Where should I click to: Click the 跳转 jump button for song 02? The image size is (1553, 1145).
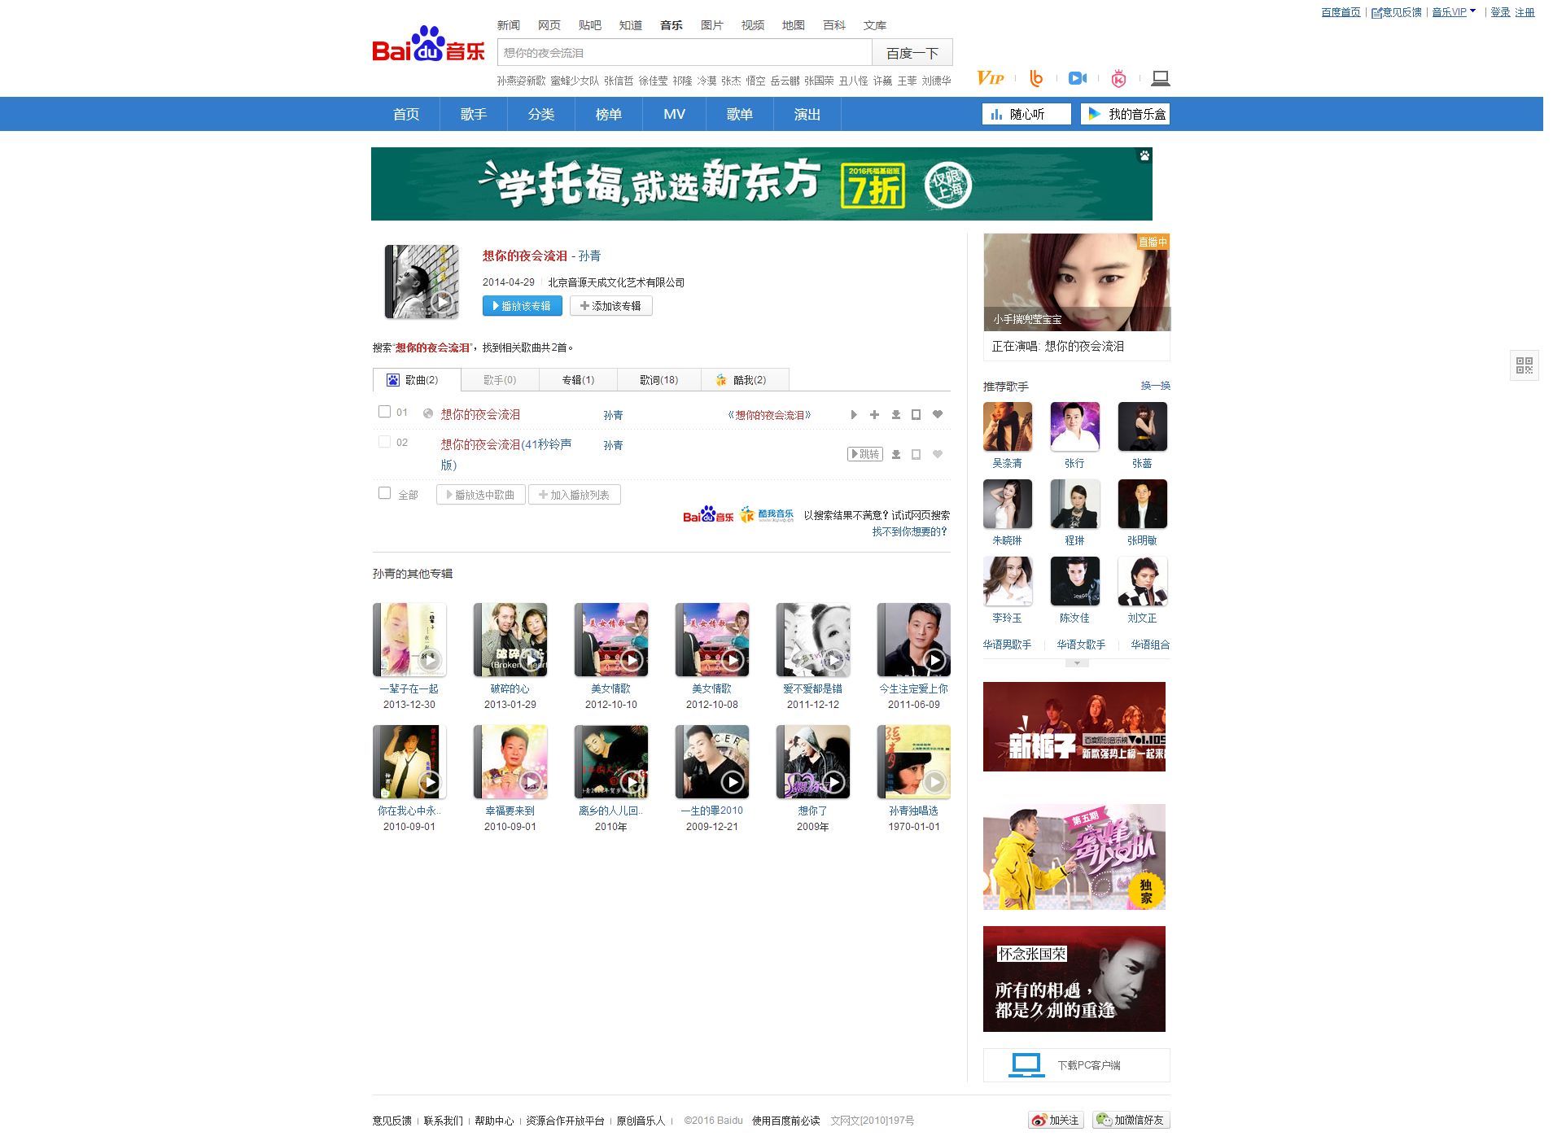[864, 454]
